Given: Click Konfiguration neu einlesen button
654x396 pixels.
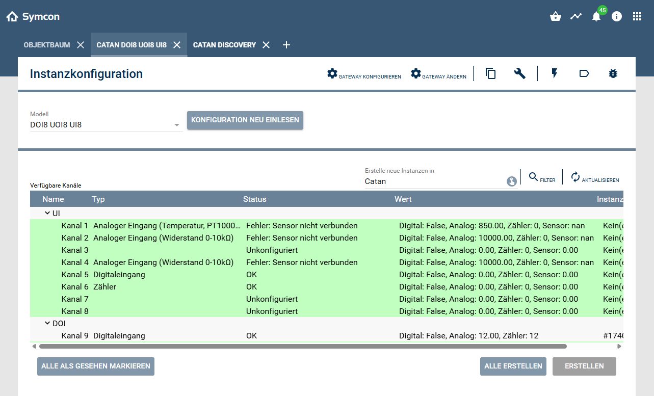Looking at the screenshot, I should point(245,120).
